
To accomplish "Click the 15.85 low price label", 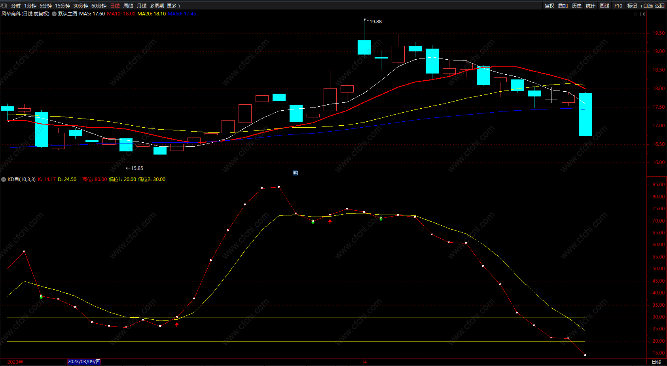I will 137,168.
